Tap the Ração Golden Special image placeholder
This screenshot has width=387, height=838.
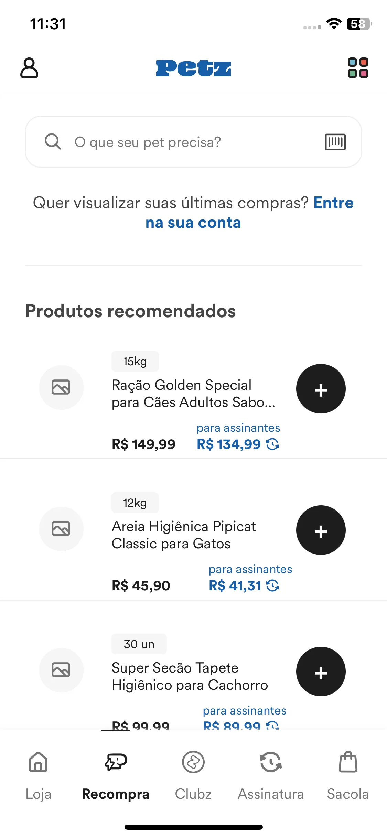(61, 387)
